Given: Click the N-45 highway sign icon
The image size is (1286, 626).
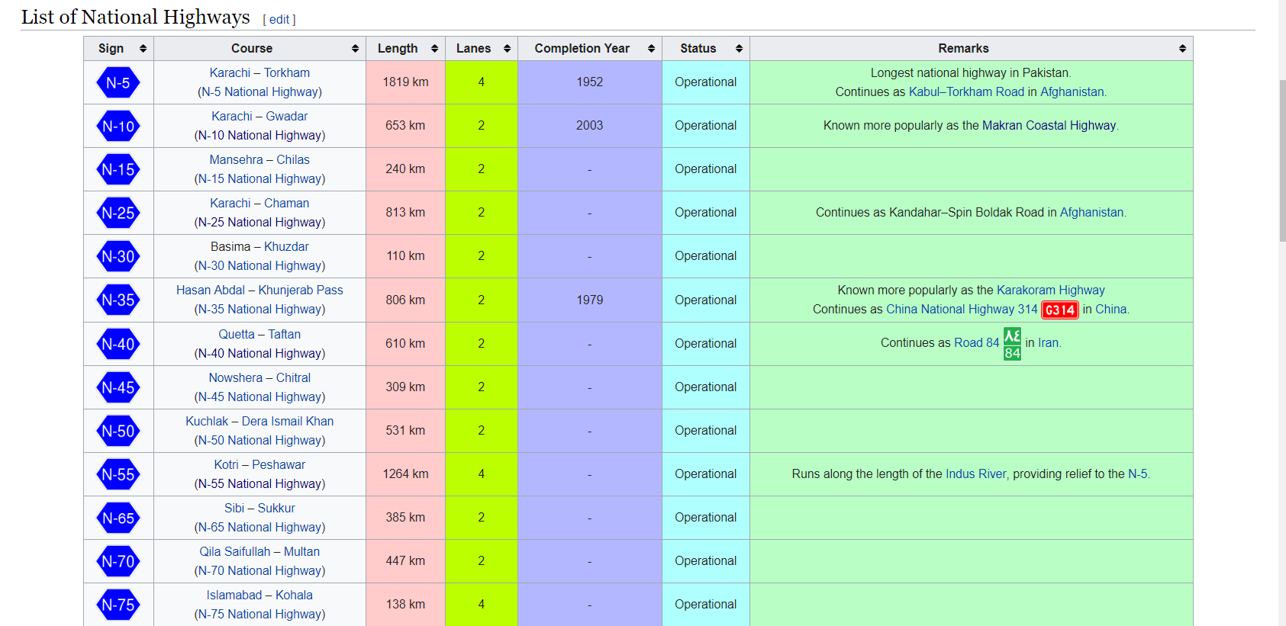Looking at the screenshot, I should point(118,387).
